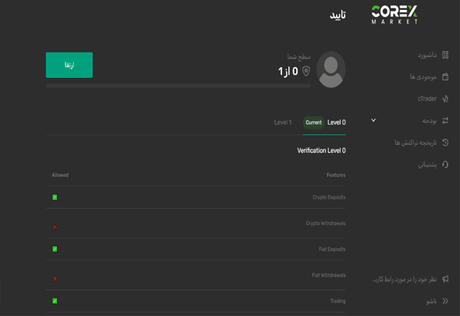
Task: Click the Crypto Withdrawals feature text
Action: coord(326,223)
